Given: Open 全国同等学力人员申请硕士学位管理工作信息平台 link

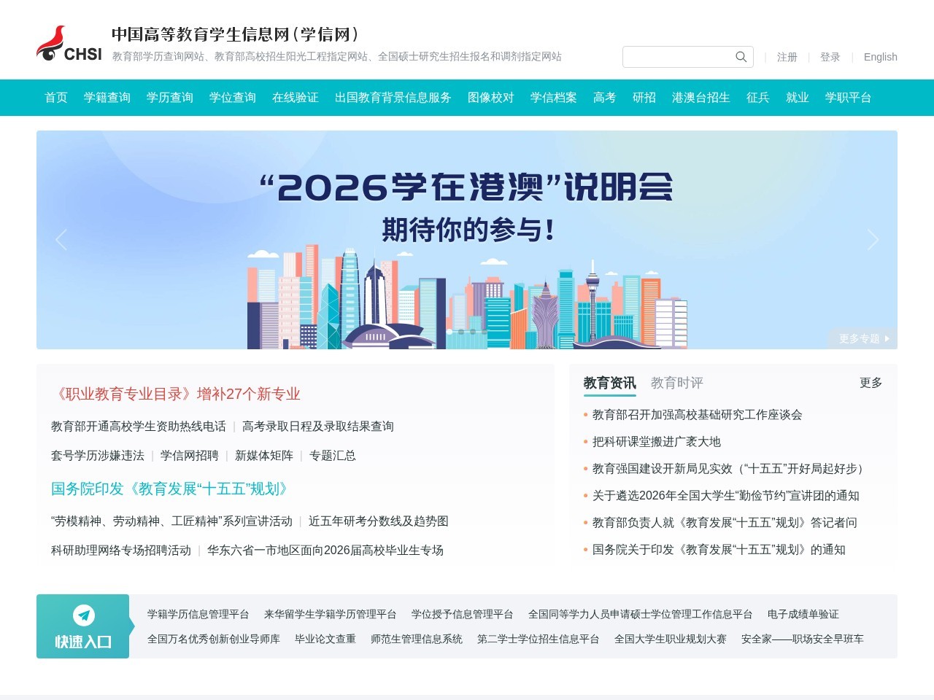Looking at the screenshot, I should tap(641, 615).
